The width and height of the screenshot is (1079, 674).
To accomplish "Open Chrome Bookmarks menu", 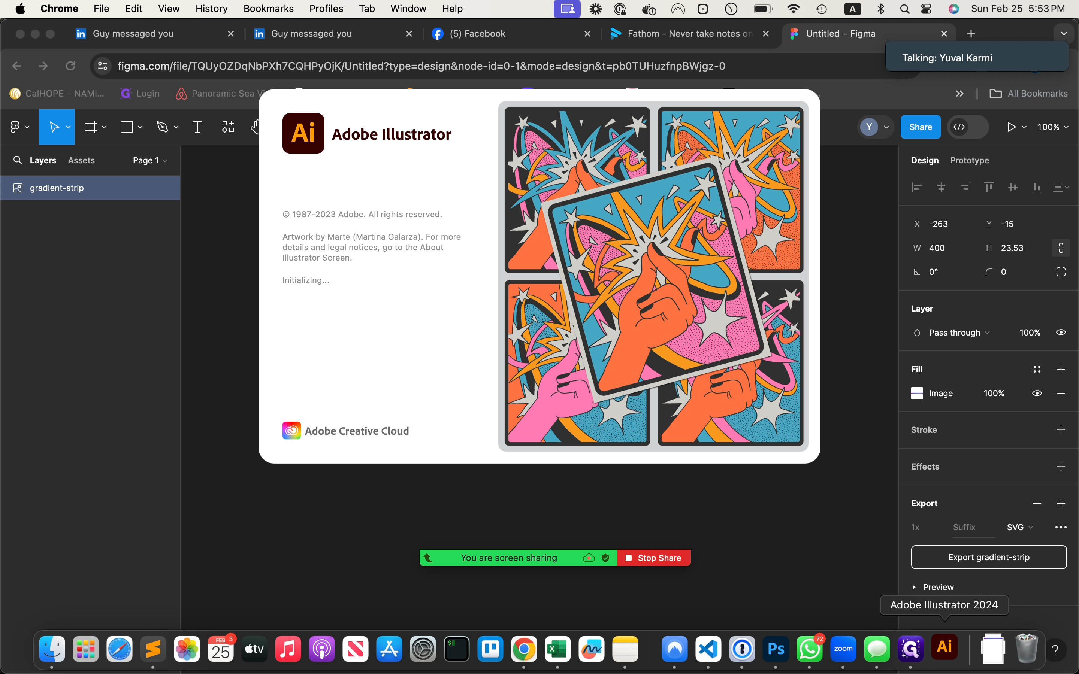I will tap(268, 9).
